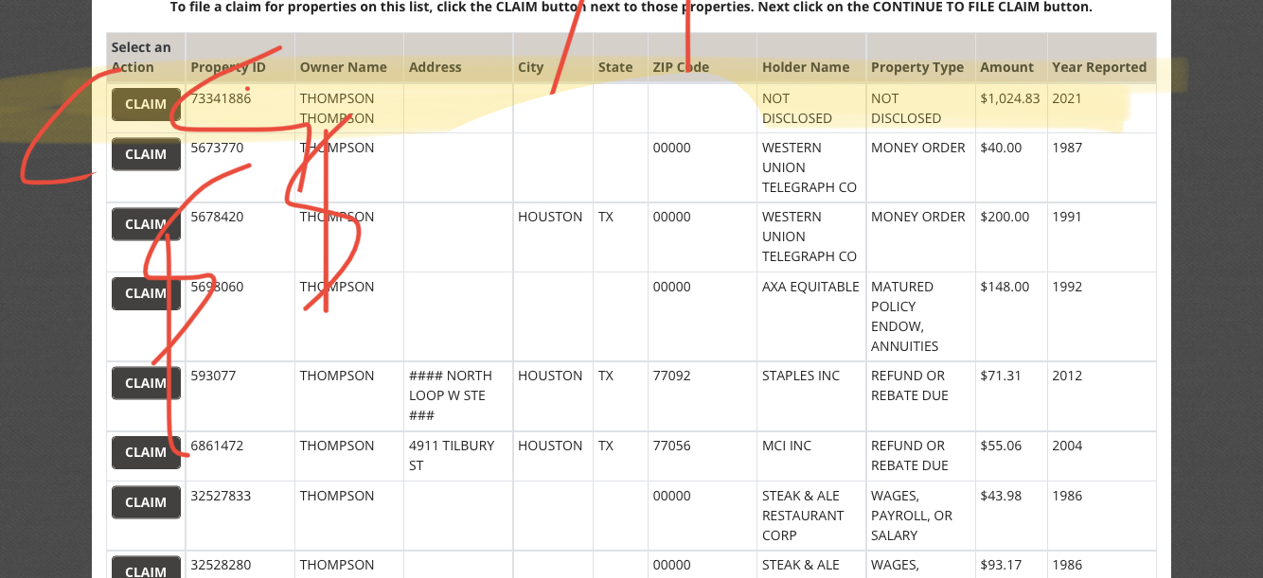The height and width of the screenshot is (578, 1263).
Task: Click the $93.17 amount
Action: [x=1001, y=565]
